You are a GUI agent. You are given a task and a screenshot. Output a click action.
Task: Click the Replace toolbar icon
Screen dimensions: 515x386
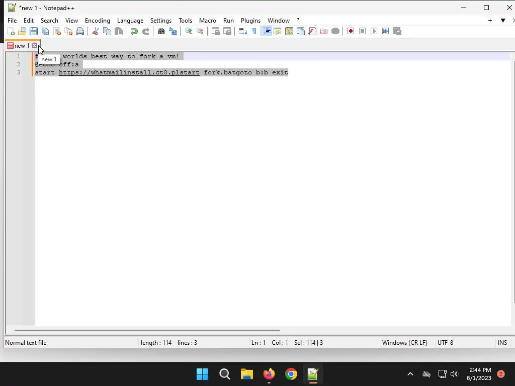tap(173, 31)
